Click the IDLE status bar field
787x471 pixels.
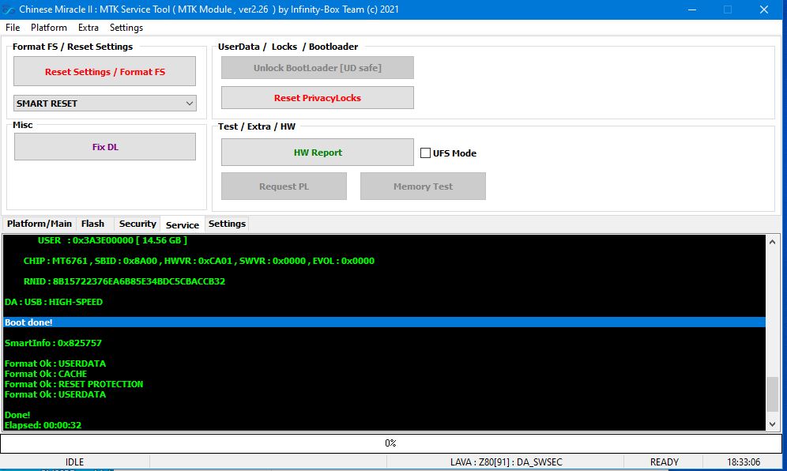(75, 462)
